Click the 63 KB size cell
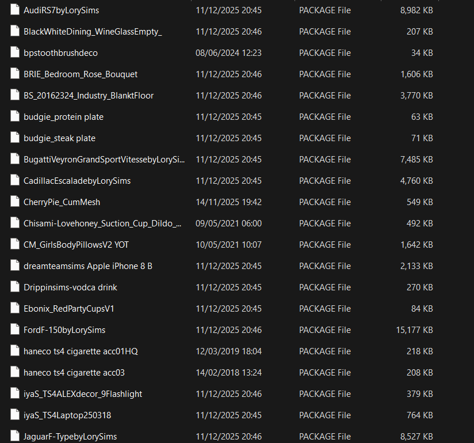474x443 pixels. [422, 117]
